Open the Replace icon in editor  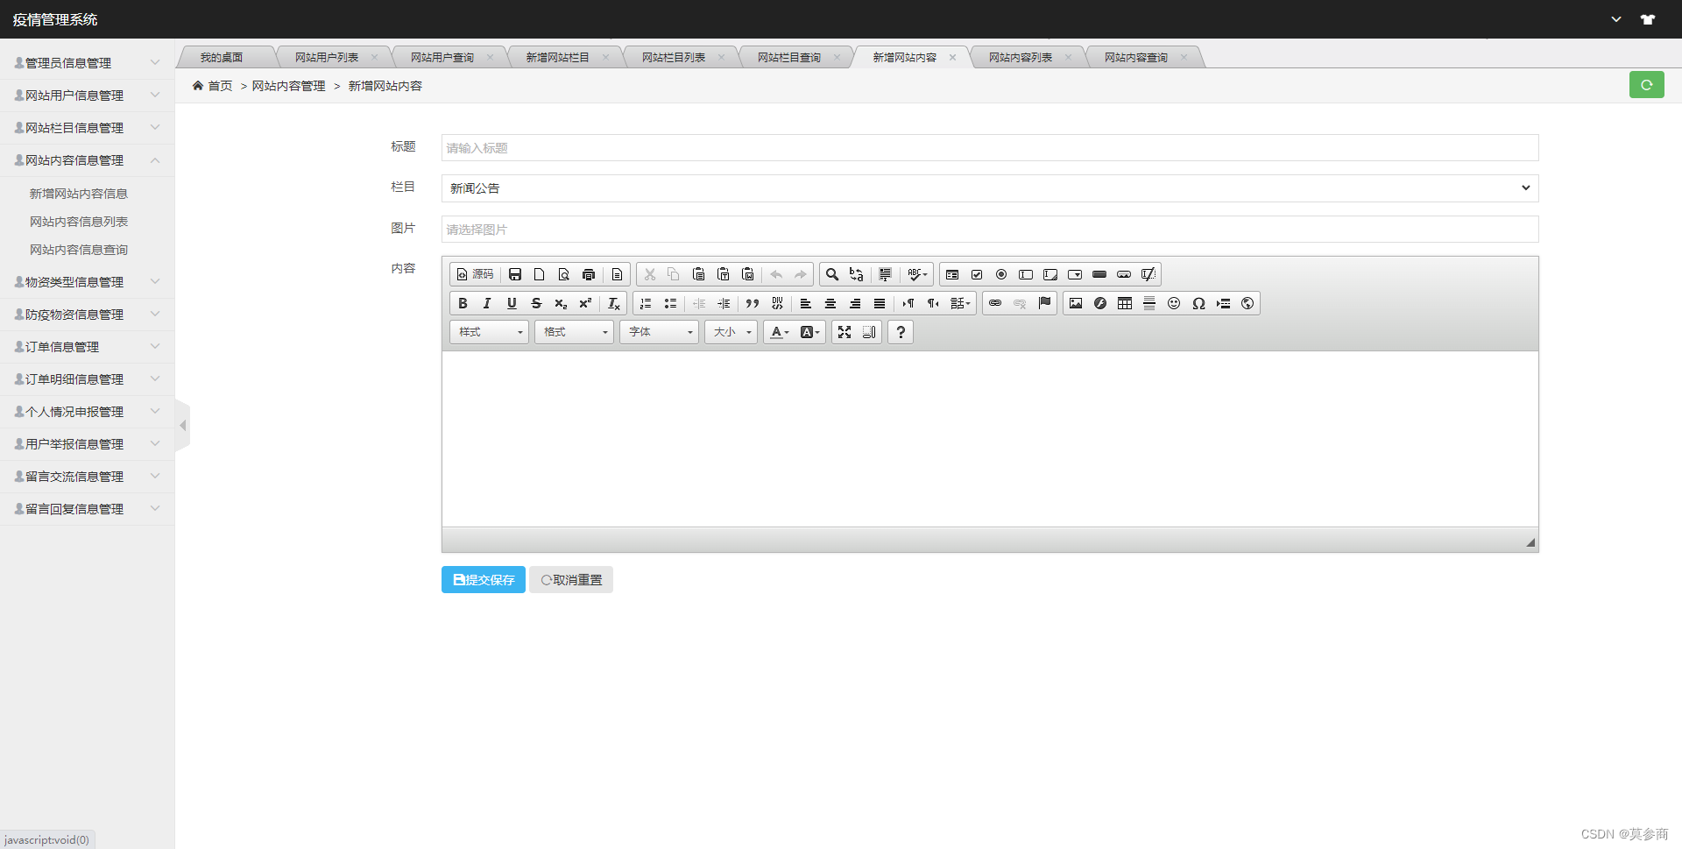point(857,274)
